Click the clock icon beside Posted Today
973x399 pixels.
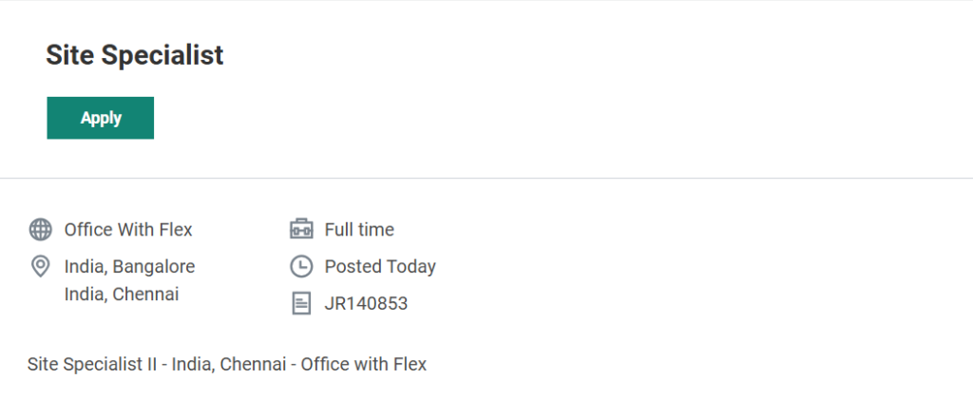pos(300,266)
